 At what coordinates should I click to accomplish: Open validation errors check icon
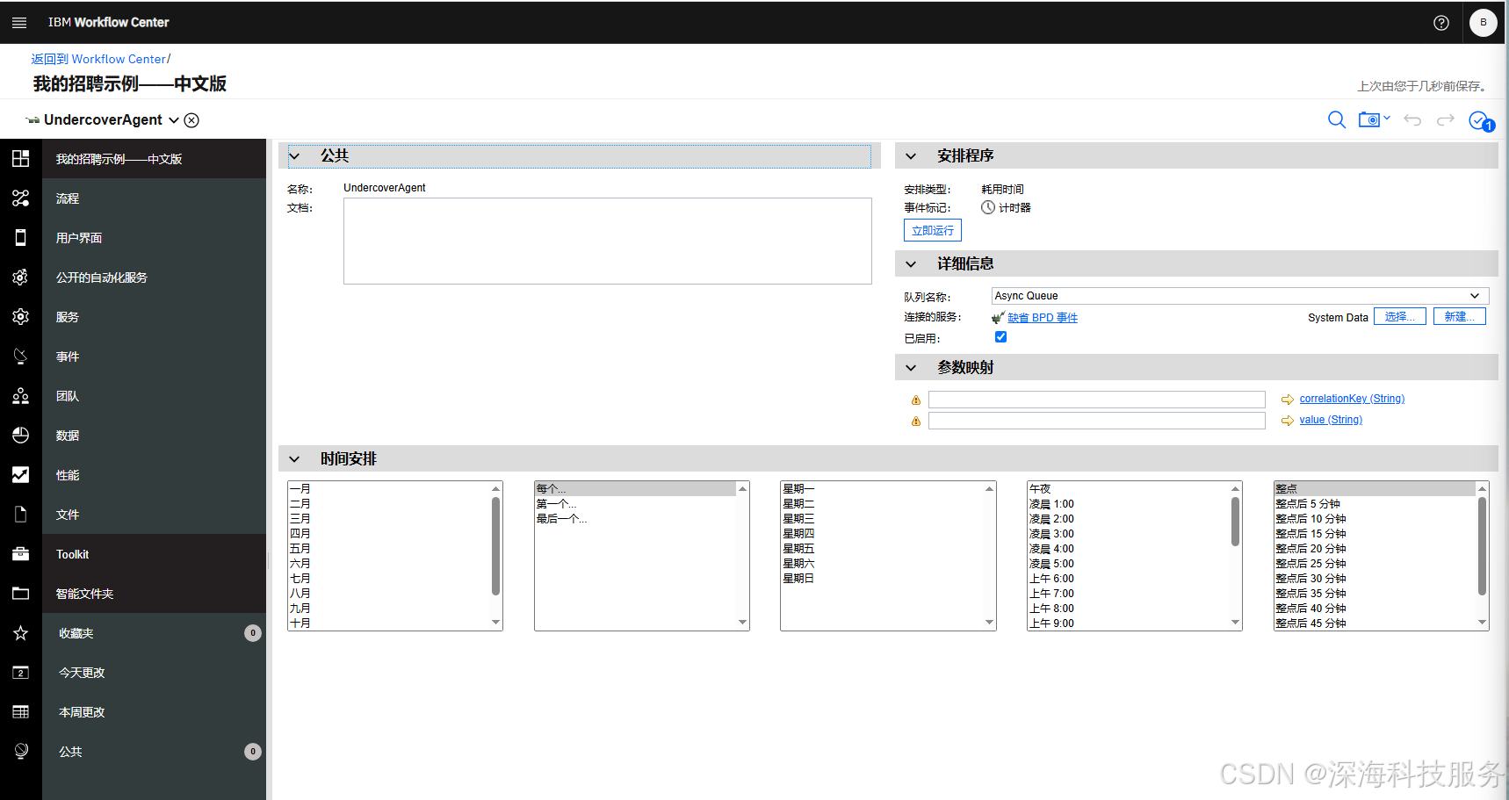(x=1481, y=121)
